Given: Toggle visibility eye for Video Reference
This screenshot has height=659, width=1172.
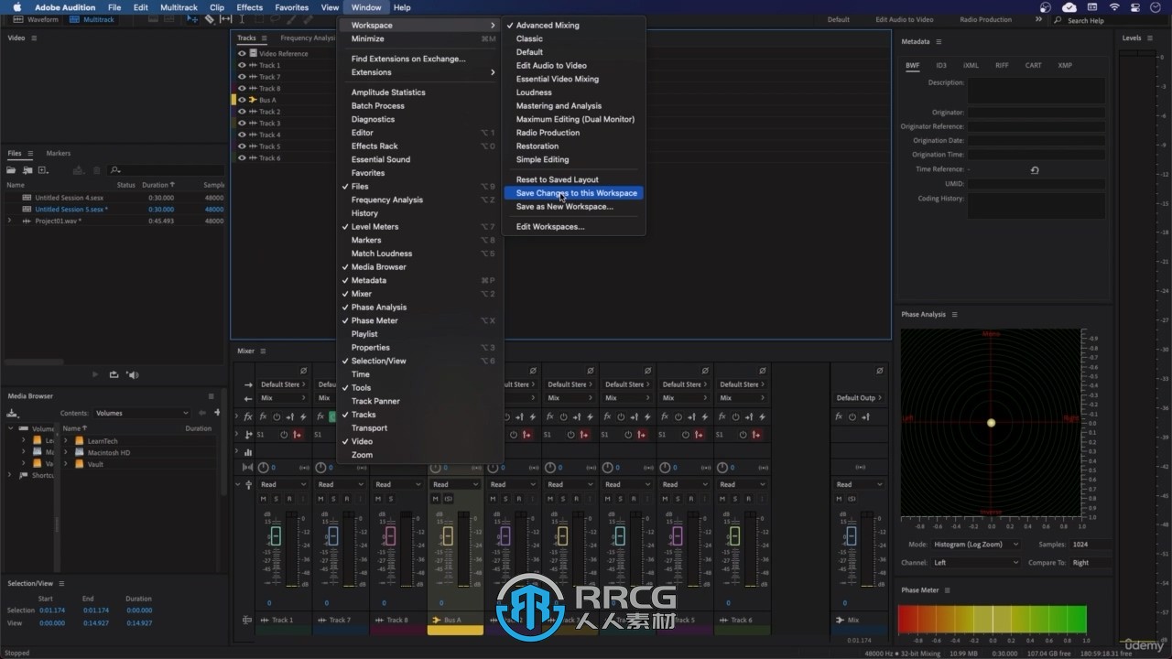Looking at the screenshot, I should tap(242, 53).
